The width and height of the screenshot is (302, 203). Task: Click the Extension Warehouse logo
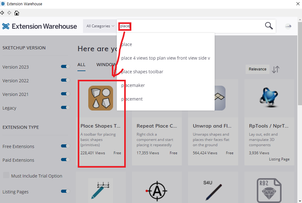point(39,26)
